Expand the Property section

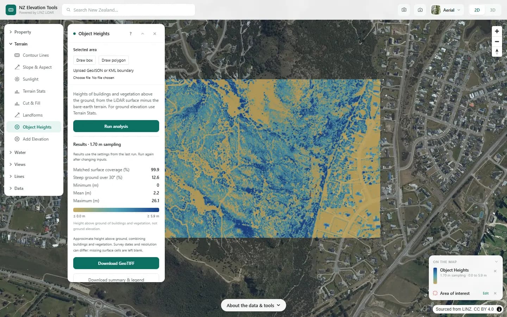pyautogui.click(x=34, y=32)
